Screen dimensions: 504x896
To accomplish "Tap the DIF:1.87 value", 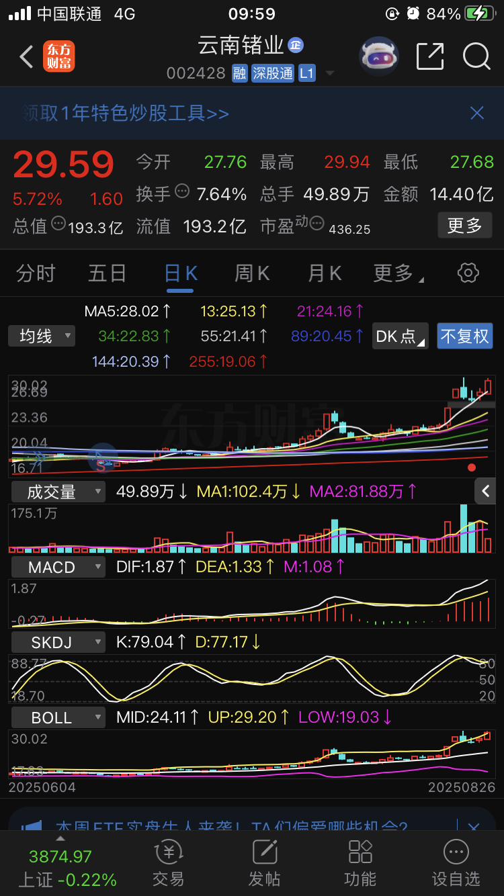I will pyautogui.click(x=151, y=567).
